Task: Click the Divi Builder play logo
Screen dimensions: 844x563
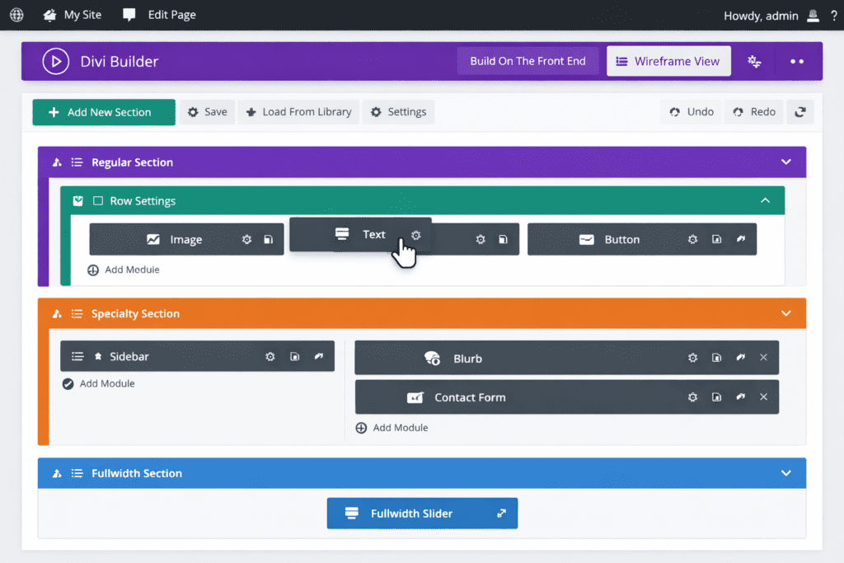Action: pos(55,60)
